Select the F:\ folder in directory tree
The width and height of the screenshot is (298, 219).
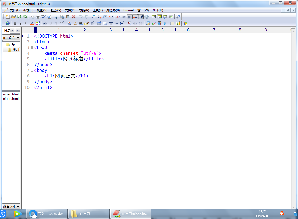pos(11,45)
